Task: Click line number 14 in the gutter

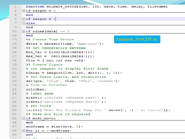Action: (x=14, y=44)
